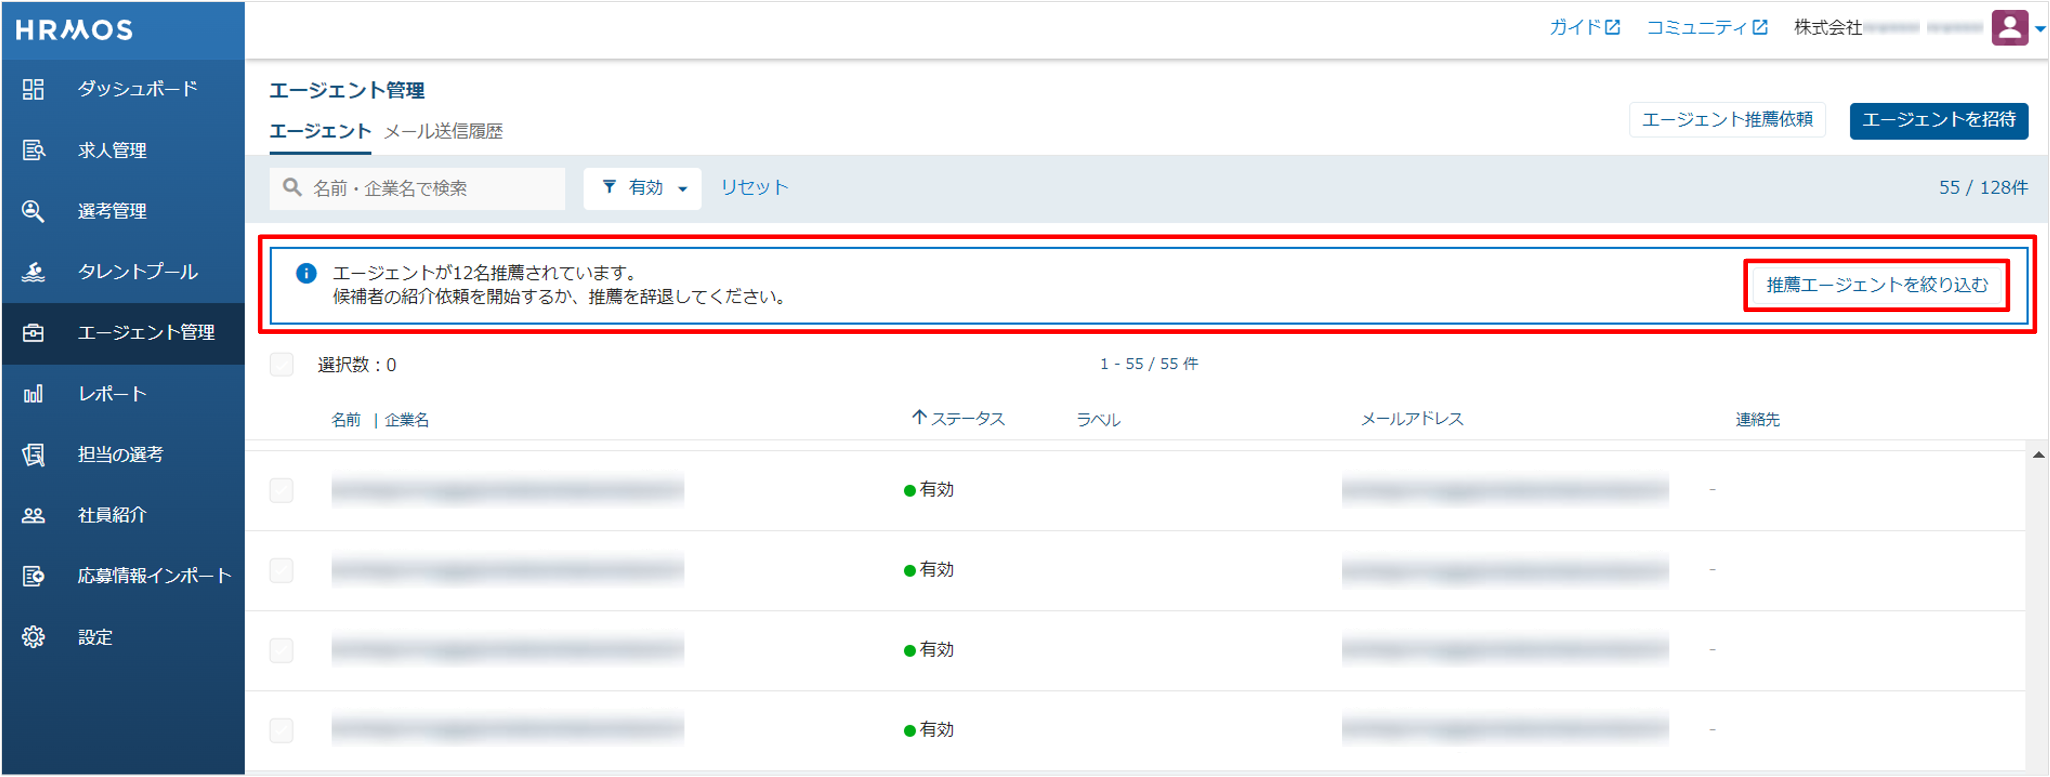The width and height of the screenshot is (2050, 777).
Task: Sort by the 企業名 column header
Action: pos(407,420)
